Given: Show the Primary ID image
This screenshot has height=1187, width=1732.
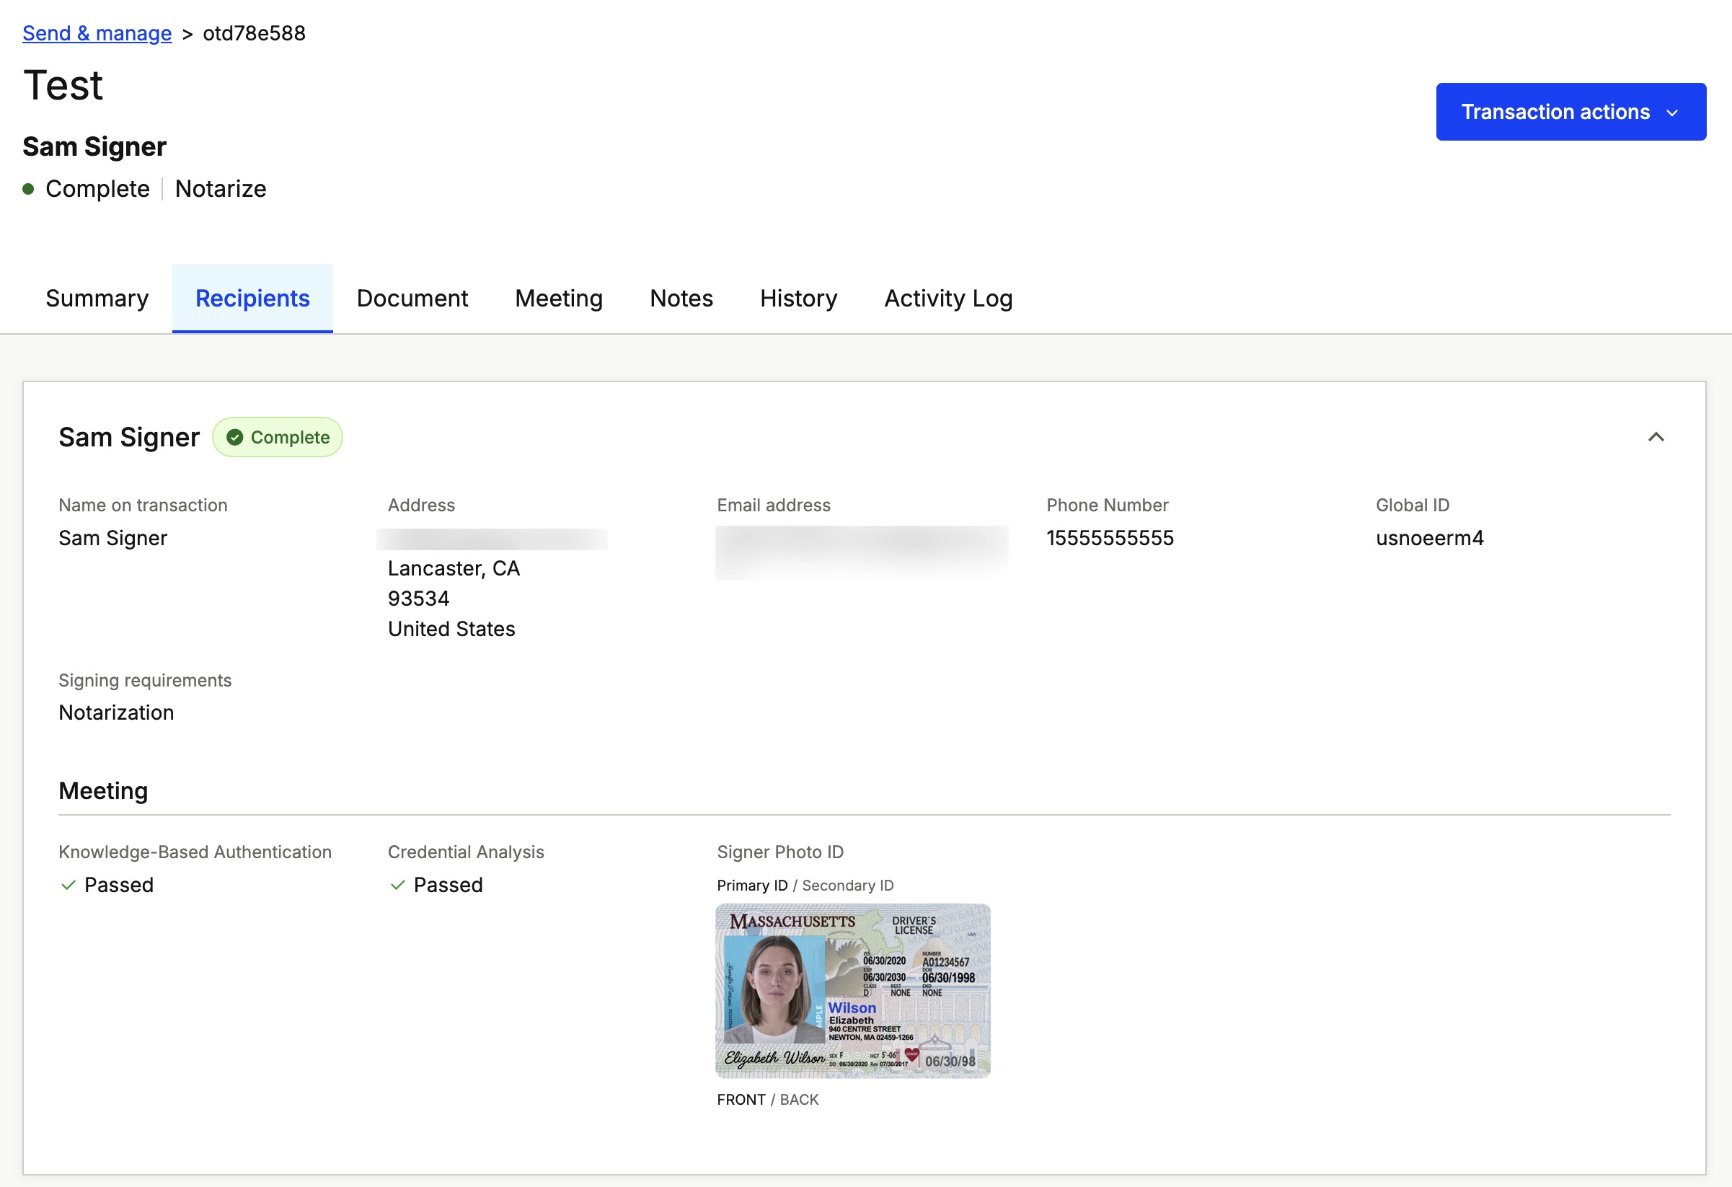Looking at the screenshot, I should click(752, 886).
